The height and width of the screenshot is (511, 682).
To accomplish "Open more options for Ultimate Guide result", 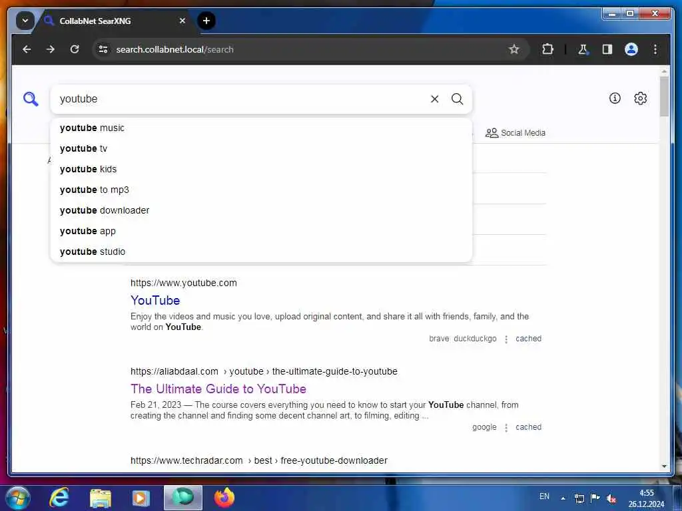I will 506,428.
